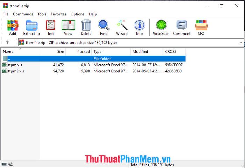Select the ttpm.xls file name
This screenshot has height=168, width=245.
pyautogui.click(x=15, y=65)
